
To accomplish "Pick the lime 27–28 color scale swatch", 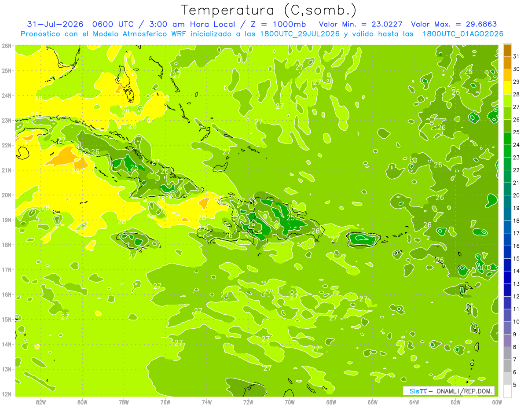I will point(507,100).
